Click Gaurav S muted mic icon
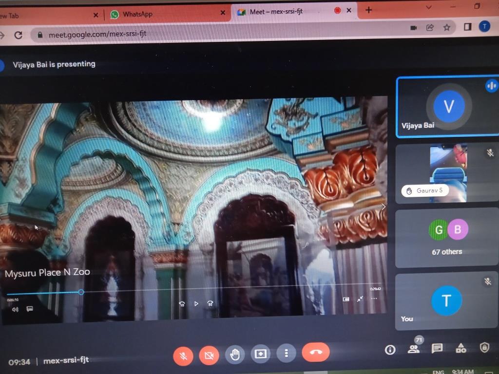Screen dimensions: 499x374 490,153
